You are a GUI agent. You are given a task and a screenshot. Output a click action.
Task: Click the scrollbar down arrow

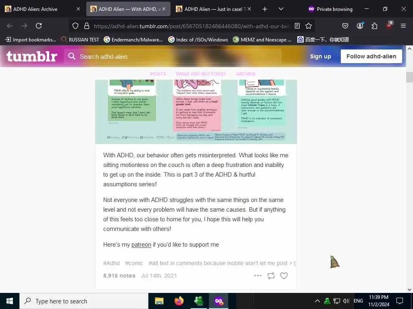409,290
